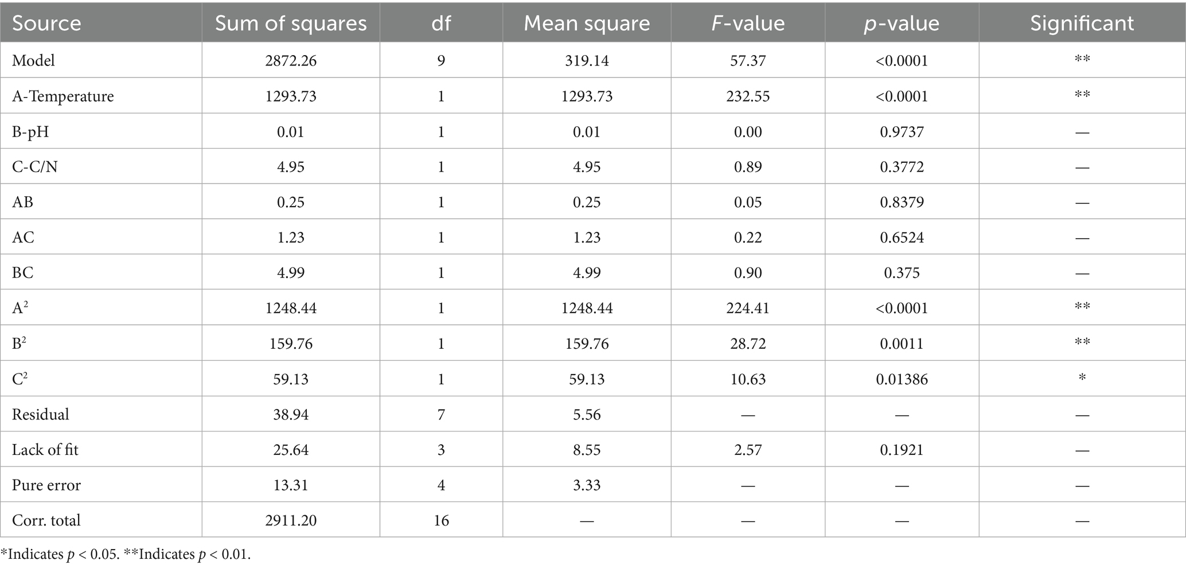Select the Corr. total row label

(x=46, y=520)
